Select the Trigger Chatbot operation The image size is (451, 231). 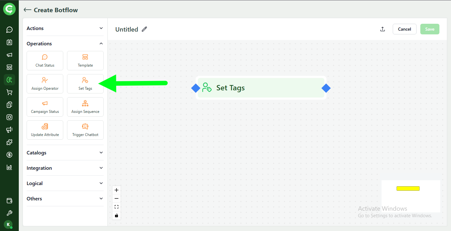pyautogui.click(x=85, y=130)
